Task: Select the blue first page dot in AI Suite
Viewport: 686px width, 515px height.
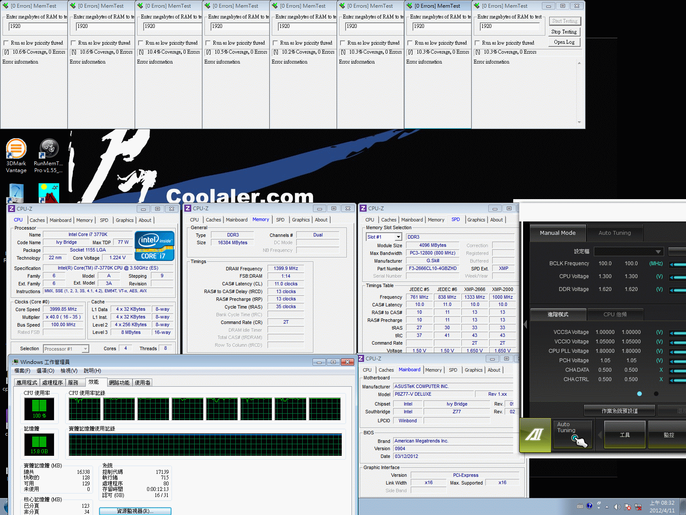Action: tap(639, 394)
